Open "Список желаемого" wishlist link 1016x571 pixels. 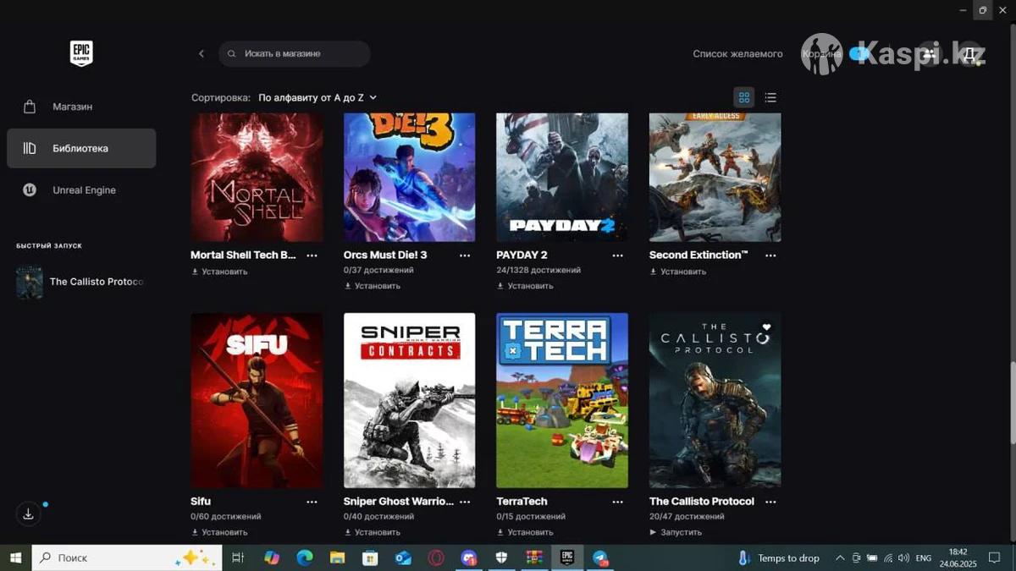[x=737, y=53]
